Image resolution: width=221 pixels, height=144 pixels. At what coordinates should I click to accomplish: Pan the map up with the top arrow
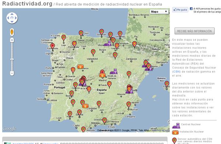(x=12, y=14)
